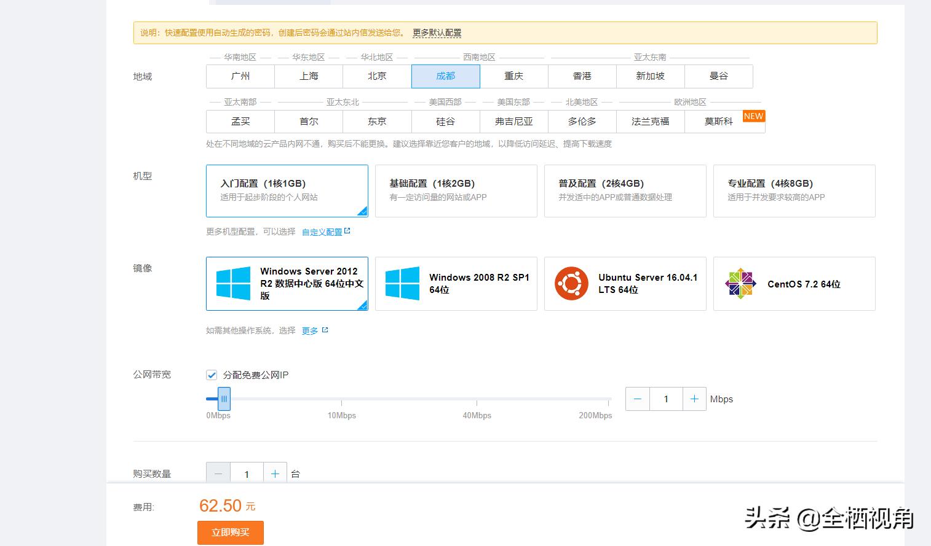The image size is (931, 546).
Task: Select the 普及配置 (2核4GB) machine type
Action: pos(625,190)
